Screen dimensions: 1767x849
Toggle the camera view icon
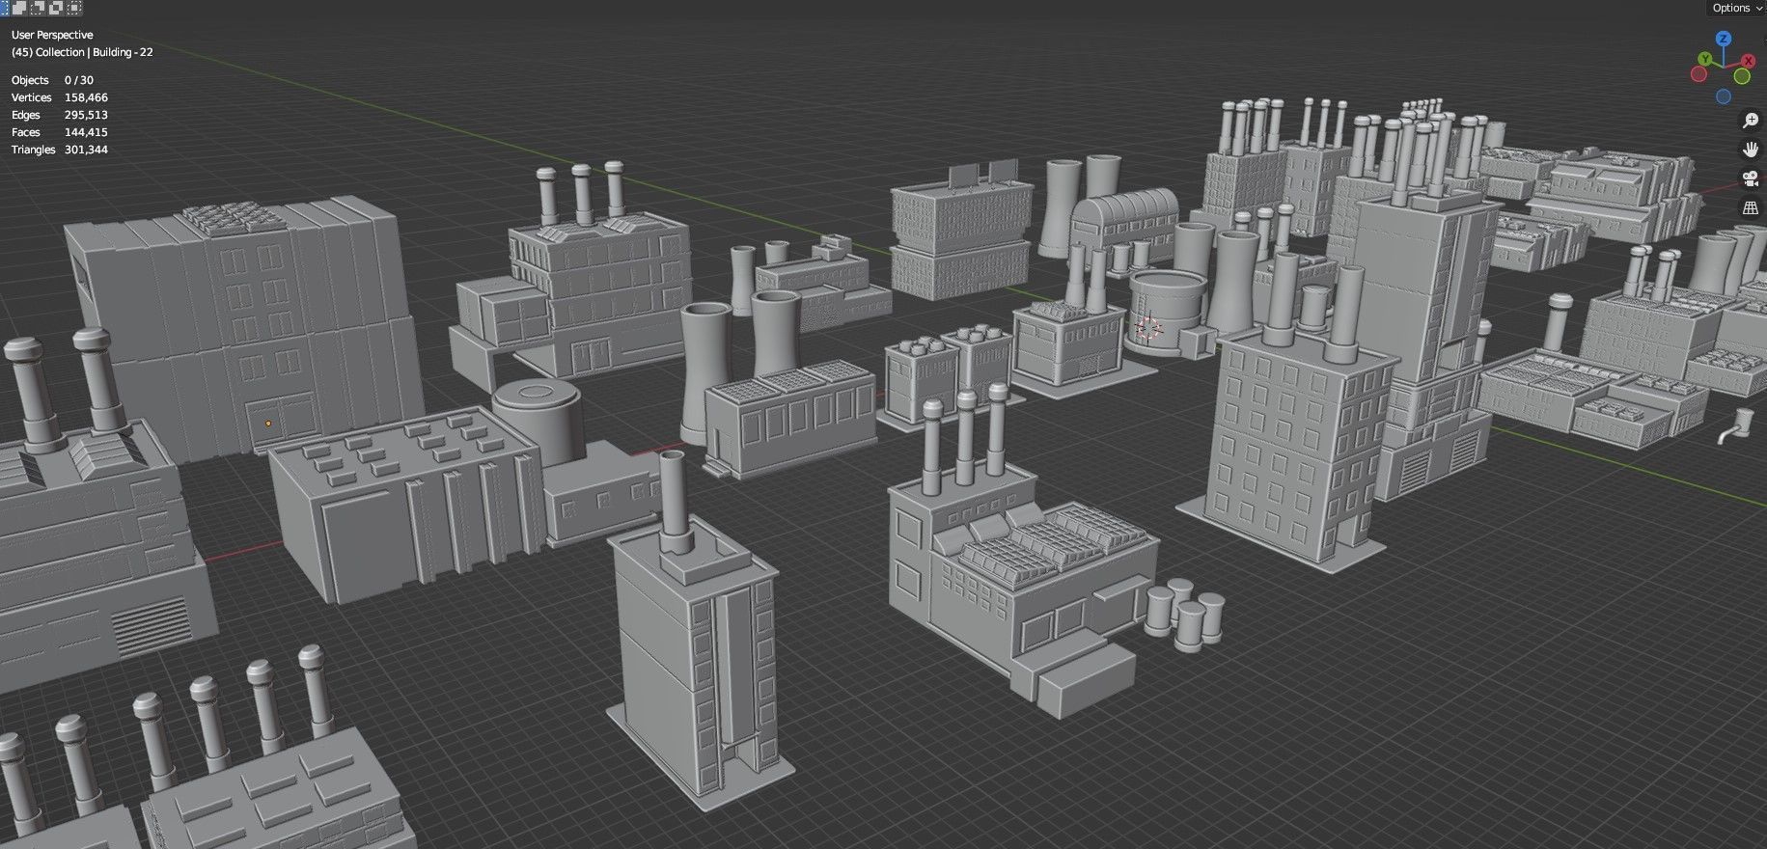pyautogui.click(x=1750, y=178)
